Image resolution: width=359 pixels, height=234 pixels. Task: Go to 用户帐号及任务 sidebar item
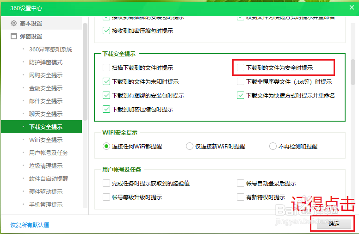click(49, 153)
